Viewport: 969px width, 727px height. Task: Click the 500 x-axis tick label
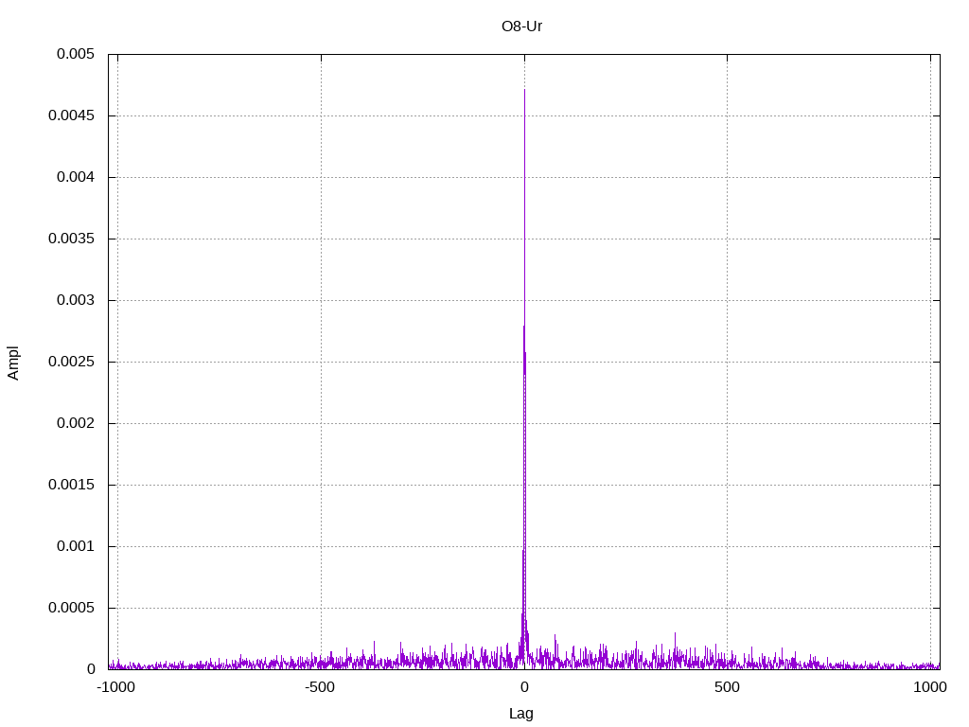[x=727, y=687]
